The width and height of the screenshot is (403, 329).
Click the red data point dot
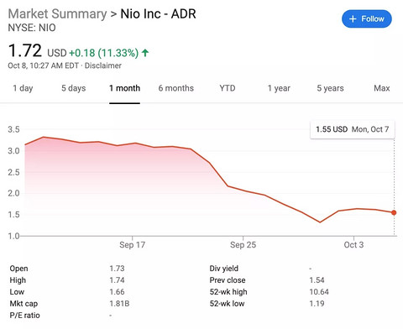(394, 212)
